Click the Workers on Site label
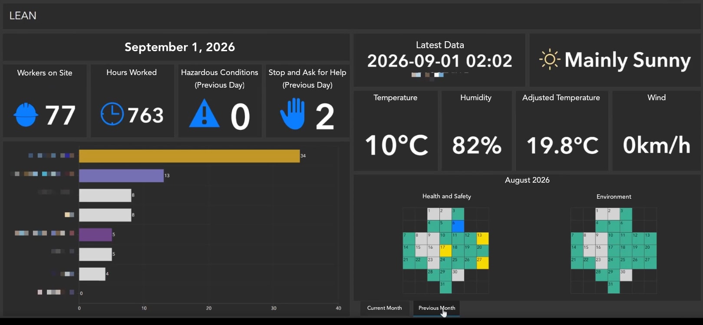This screenshot has height=325, width=703. [45, 73]
